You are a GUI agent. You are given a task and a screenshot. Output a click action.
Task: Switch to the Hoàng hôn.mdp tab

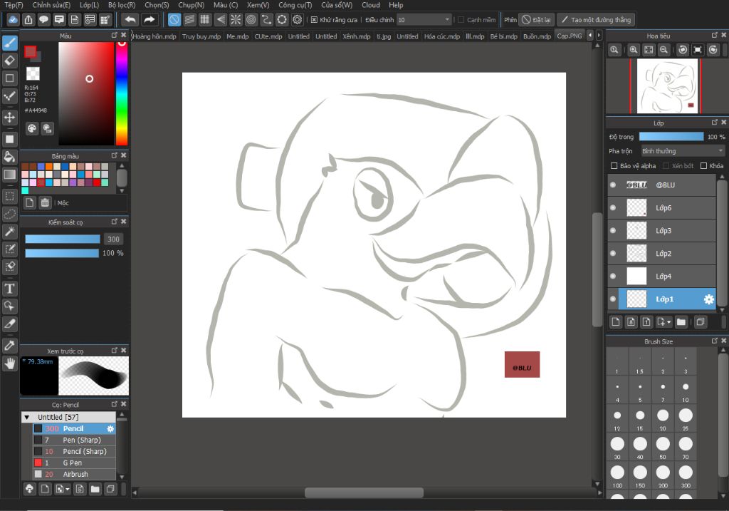pyautogui.click(x=154, y=36)
